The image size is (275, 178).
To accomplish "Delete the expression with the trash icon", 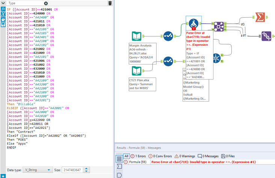I will [110, 3].
